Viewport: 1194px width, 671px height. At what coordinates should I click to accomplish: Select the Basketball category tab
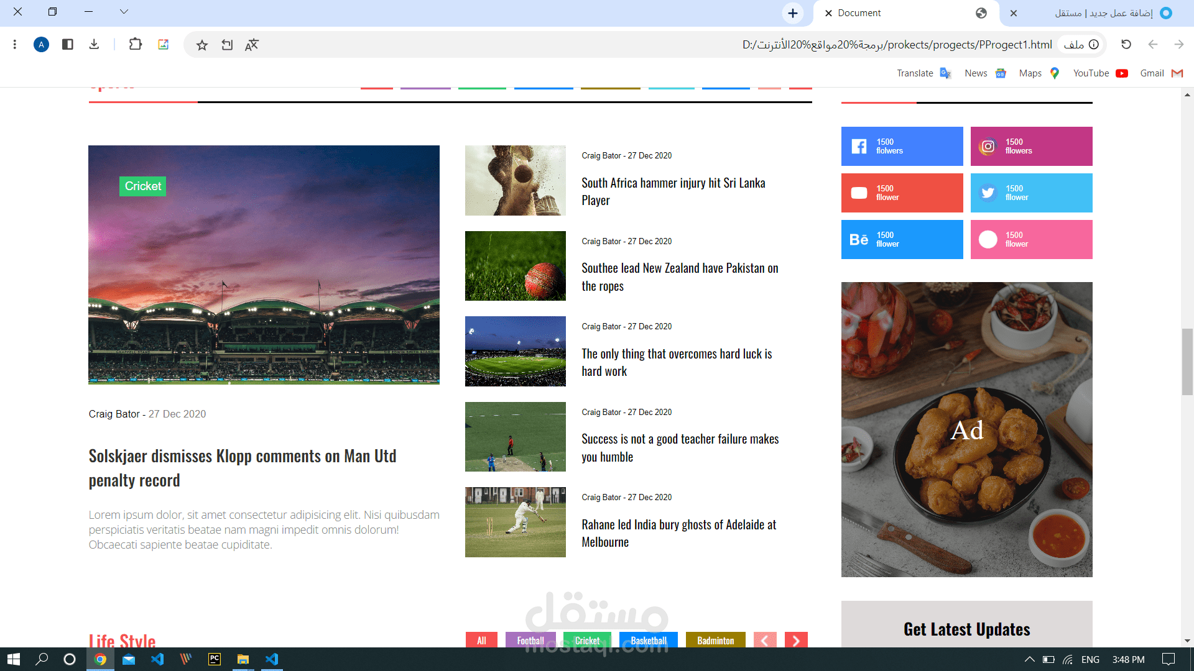click(x=648, y=641)
